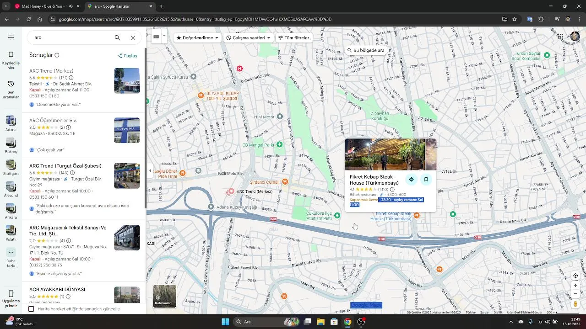
Task: Click the BEYZADE KEBAP restaurant map marker
Action: click(201, 96)
